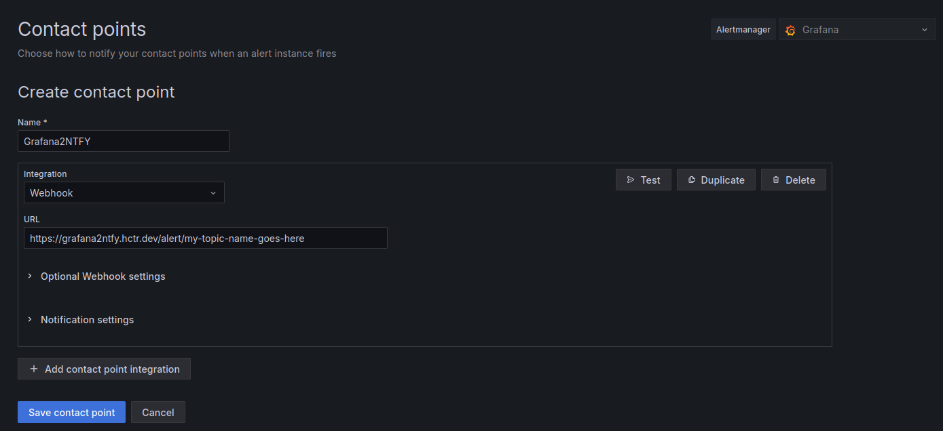Viewport: 943px width, 431px height.
Task: Test the Grafana2NTFY webhook
Action: [x=643, y=180]
